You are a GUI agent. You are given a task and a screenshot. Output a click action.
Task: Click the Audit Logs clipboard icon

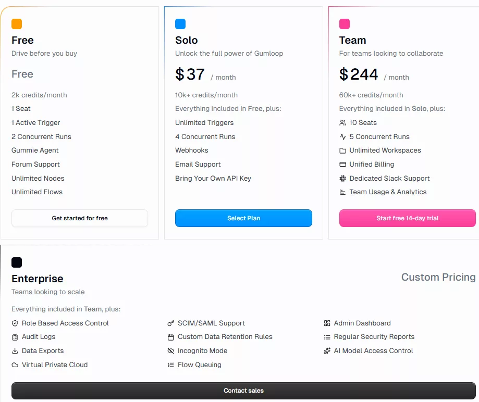click(15, 337)
